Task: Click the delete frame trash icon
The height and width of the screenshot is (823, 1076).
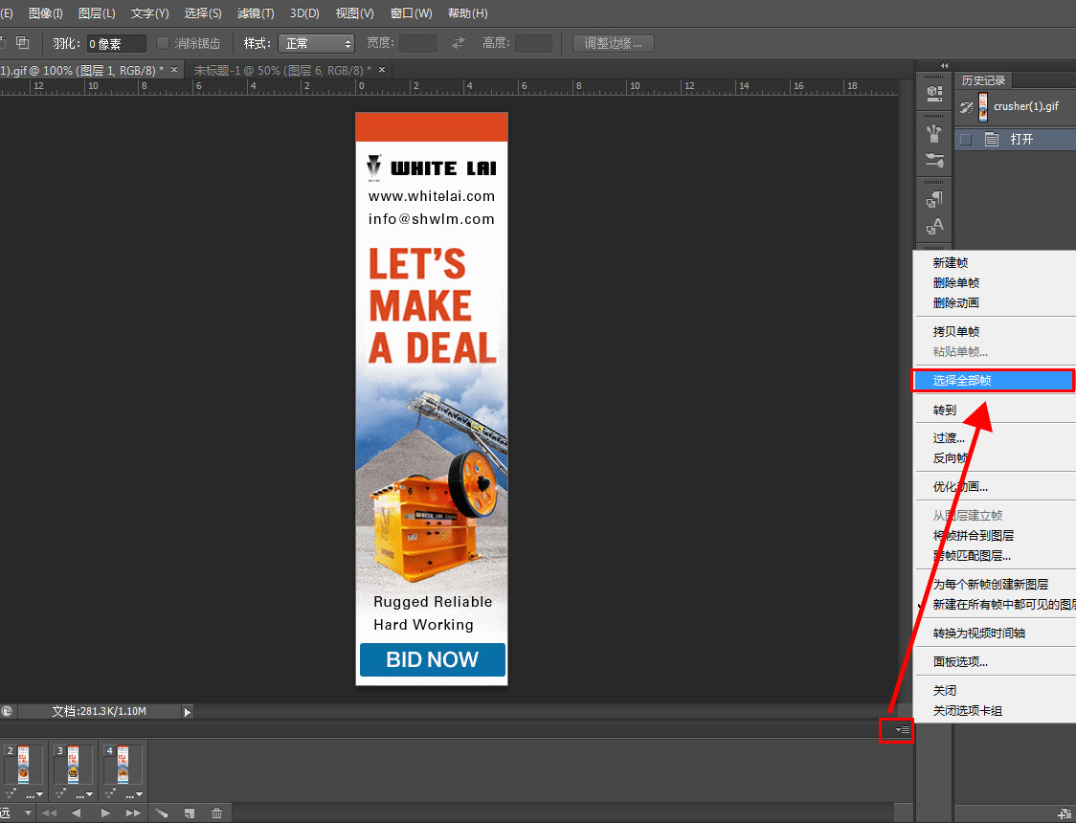Action: [x=217, y=813]
